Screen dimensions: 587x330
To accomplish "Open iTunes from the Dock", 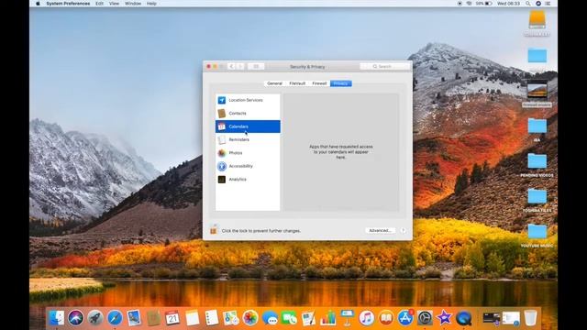I will click(367, 318).
